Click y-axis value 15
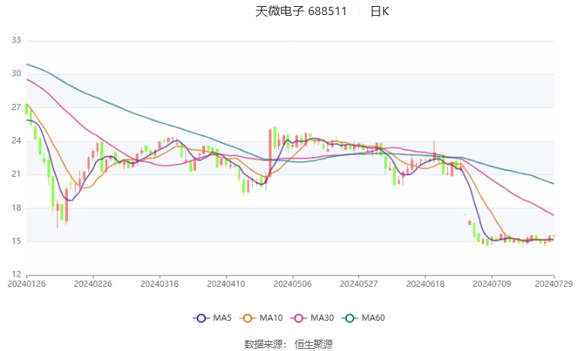577x351 pixels. [16, 242]
